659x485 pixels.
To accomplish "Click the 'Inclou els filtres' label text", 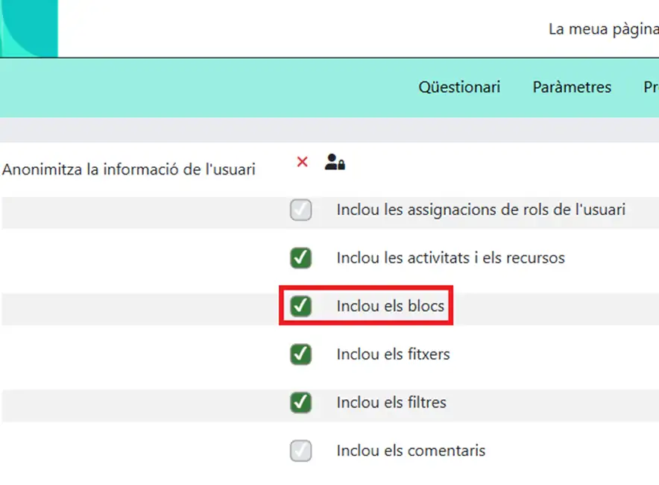I will click(391, 403).
